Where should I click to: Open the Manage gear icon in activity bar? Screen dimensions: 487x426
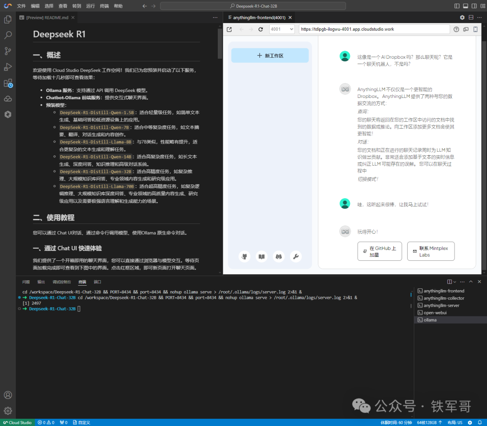(8, 411)
